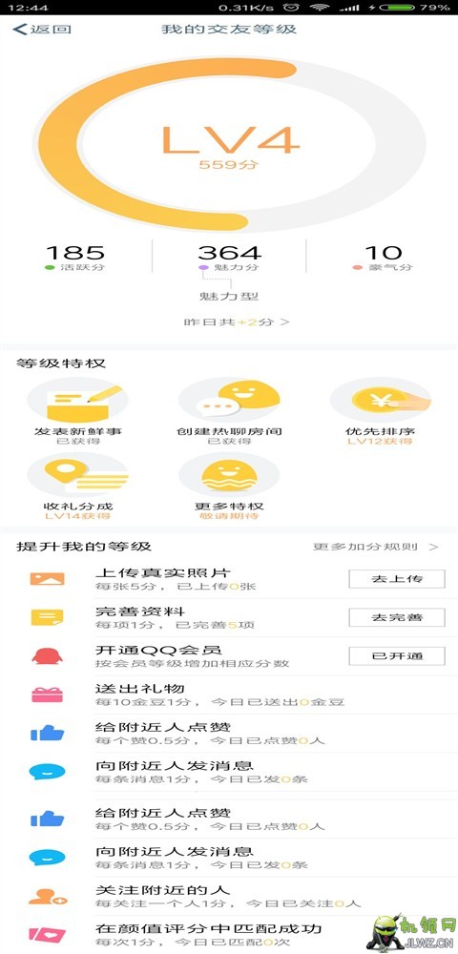458x954 pixels.
Task: Click the 去完善 button
Action: [x=397, y=617]
